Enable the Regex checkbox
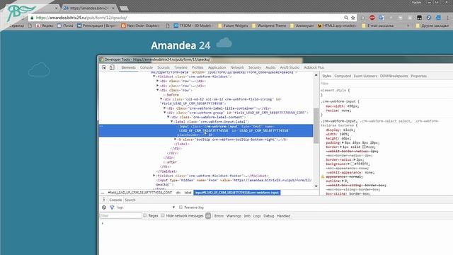The height and width of the screenshot is (255, 453). pyautogui.click(x=145, y=215)
